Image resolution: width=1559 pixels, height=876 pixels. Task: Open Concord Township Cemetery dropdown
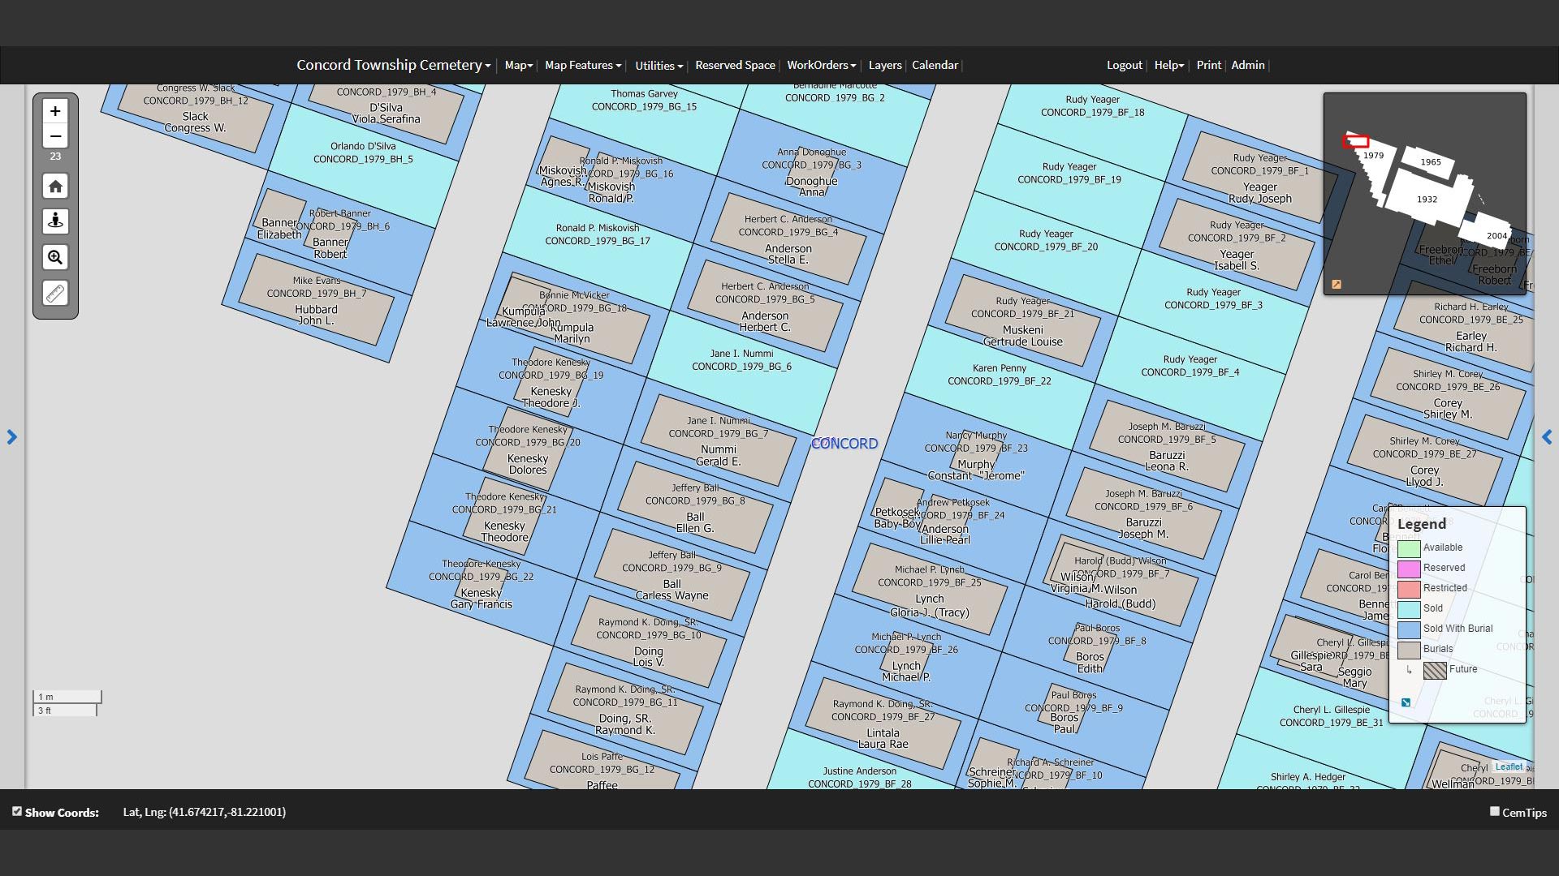point(393,65)
